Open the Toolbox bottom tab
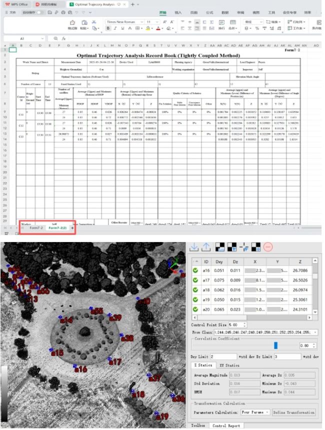Image resolution: width=325 pixels, height=430 pixels. (198, 425)
